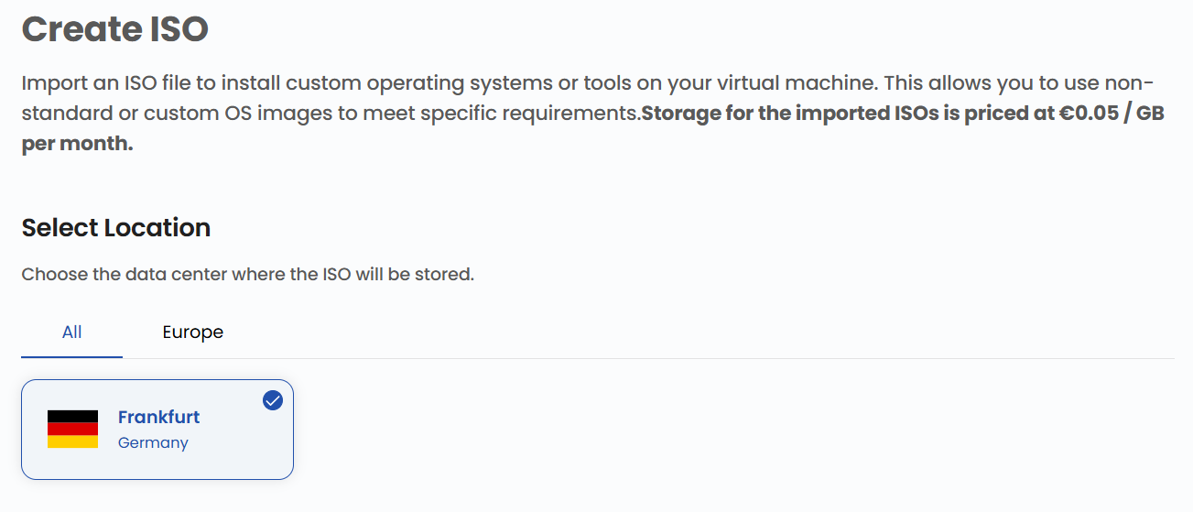This screenshot has width=1193, height=512.
Task: Click the Create ISO heading
Action: coord(115,29)
